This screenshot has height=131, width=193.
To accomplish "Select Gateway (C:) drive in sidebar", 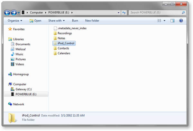I will click(x=23, y=89).
